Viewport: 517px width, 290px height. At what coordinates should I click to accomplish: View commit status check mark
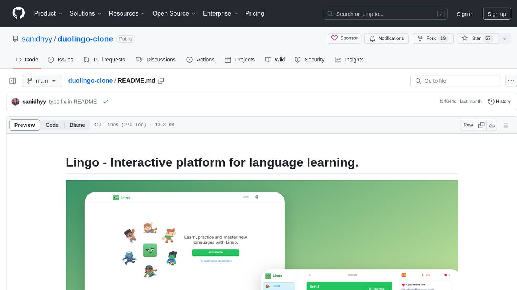(x=105, y=102)
